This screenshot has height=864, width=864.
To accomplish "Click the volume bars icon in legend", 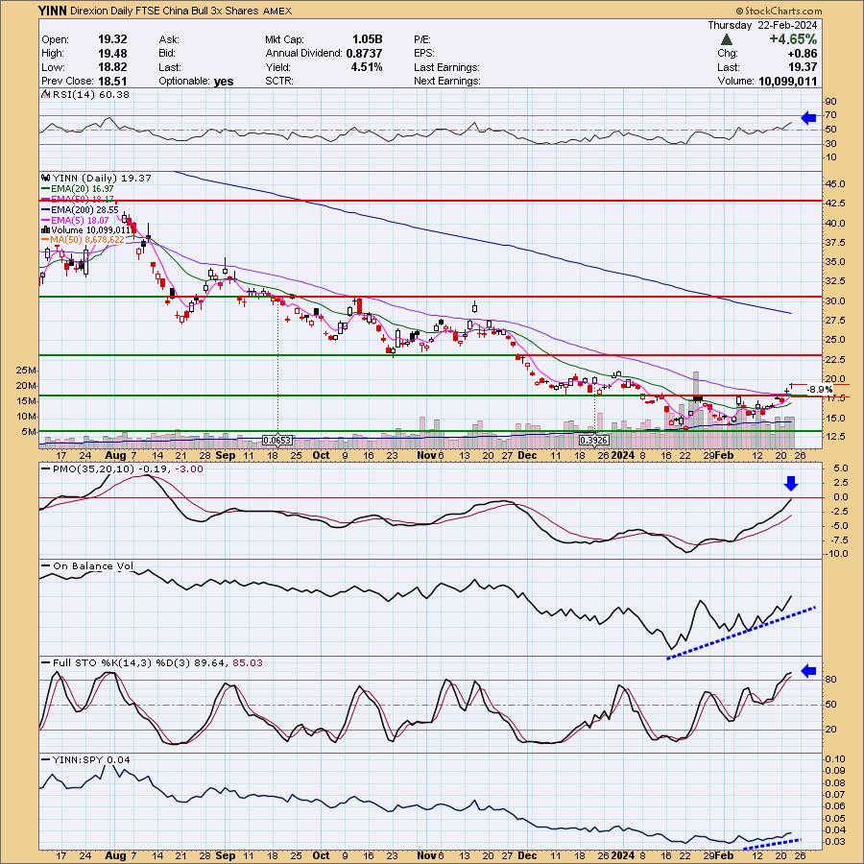I will click(x=46, y=229).
